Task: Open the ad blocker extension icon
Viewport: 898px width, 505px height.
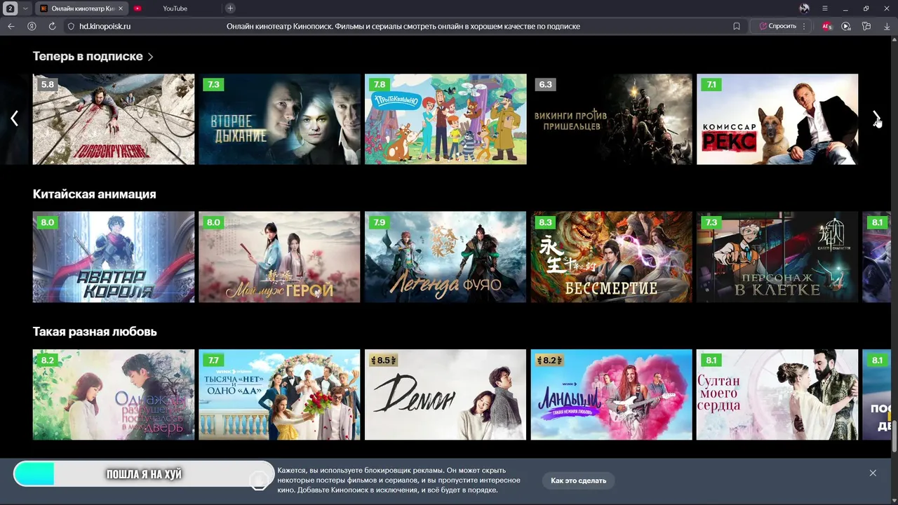Action: coord(827,26)
